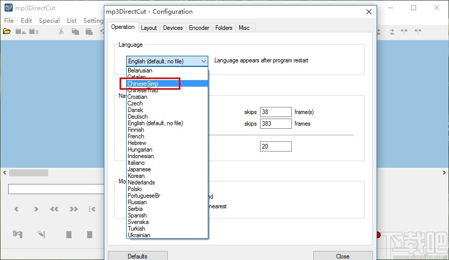The height and width of the screenshot is (260, 449).
Task: Click the right-pointing arrows dotted-line toolbar icon
Action: coord(418,31)
